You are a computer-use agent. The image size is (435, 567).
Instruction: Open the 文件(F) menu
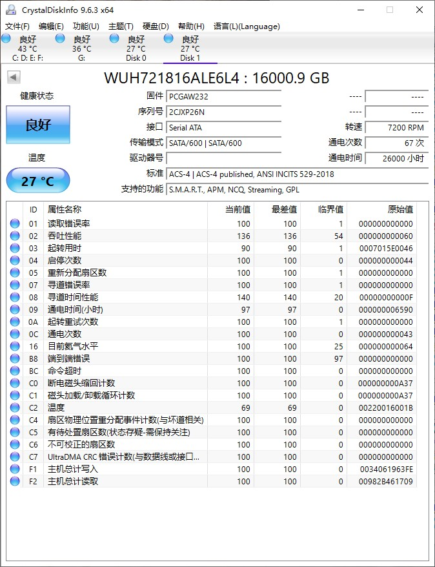pos(17,26)
